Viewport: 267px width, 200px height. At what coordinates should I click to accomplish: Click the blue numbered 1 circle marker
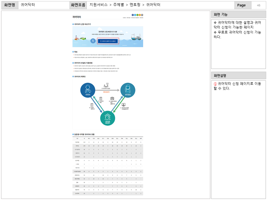tap(93, 41)
